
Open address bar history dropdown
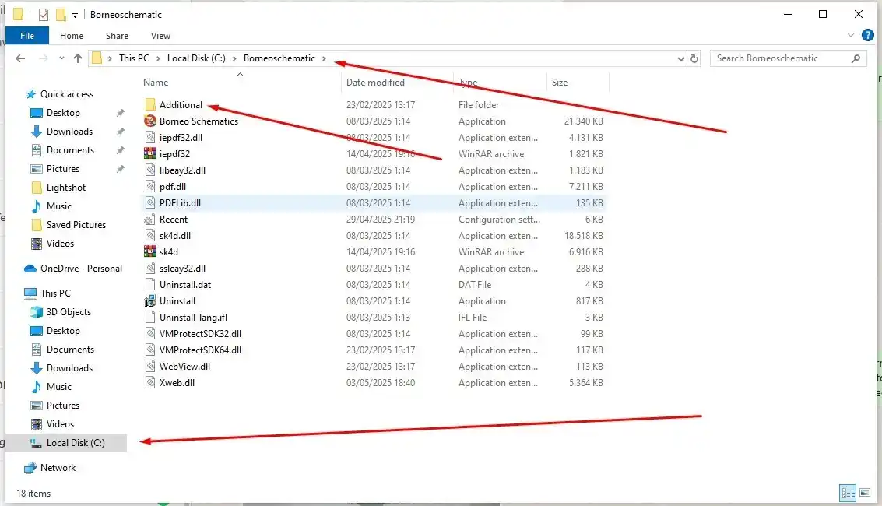pyautogui.click(x=680, y=58)
